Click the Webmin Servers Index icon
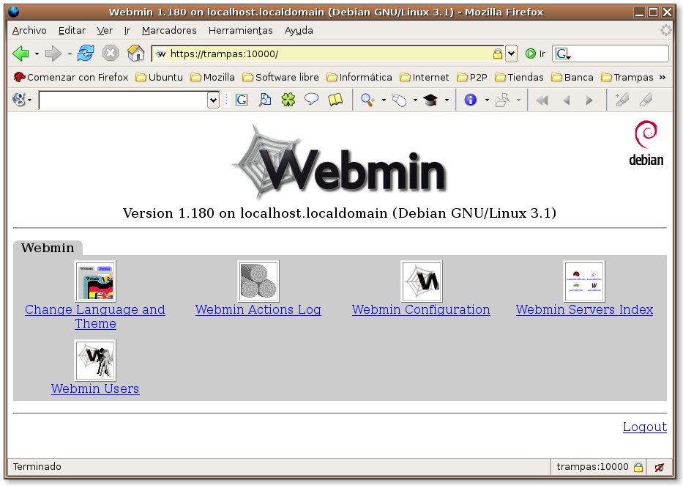The image size is (683, 486). point(583,281)
